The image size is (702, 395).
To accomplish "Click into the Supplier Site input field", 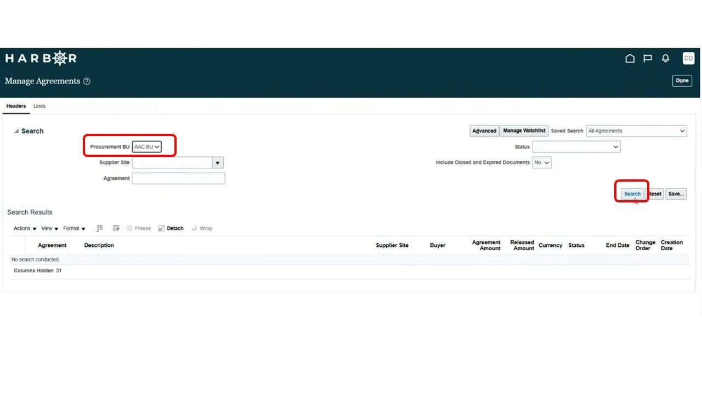I will [172, 163].
